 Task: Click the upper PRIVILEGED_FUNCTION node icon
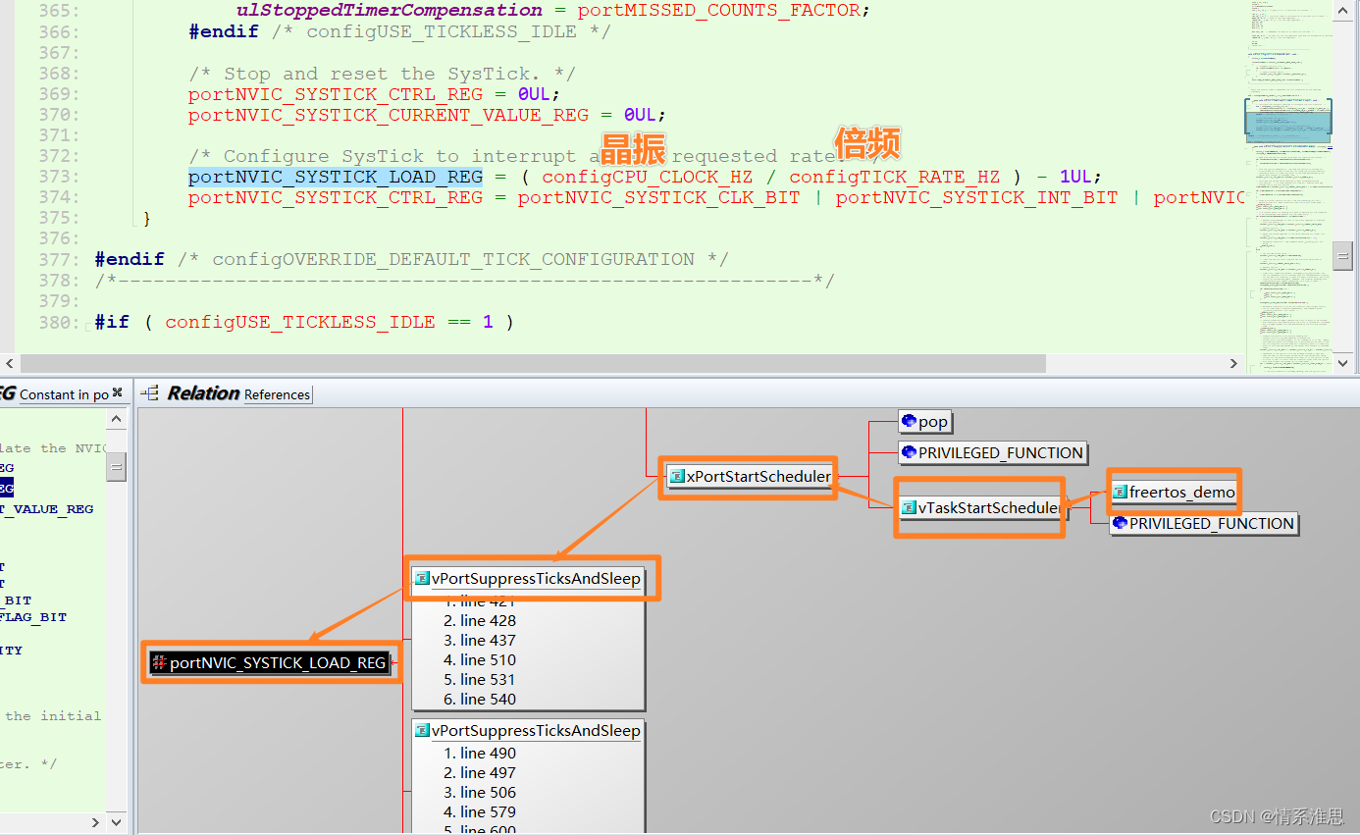(x=909, y=453)
